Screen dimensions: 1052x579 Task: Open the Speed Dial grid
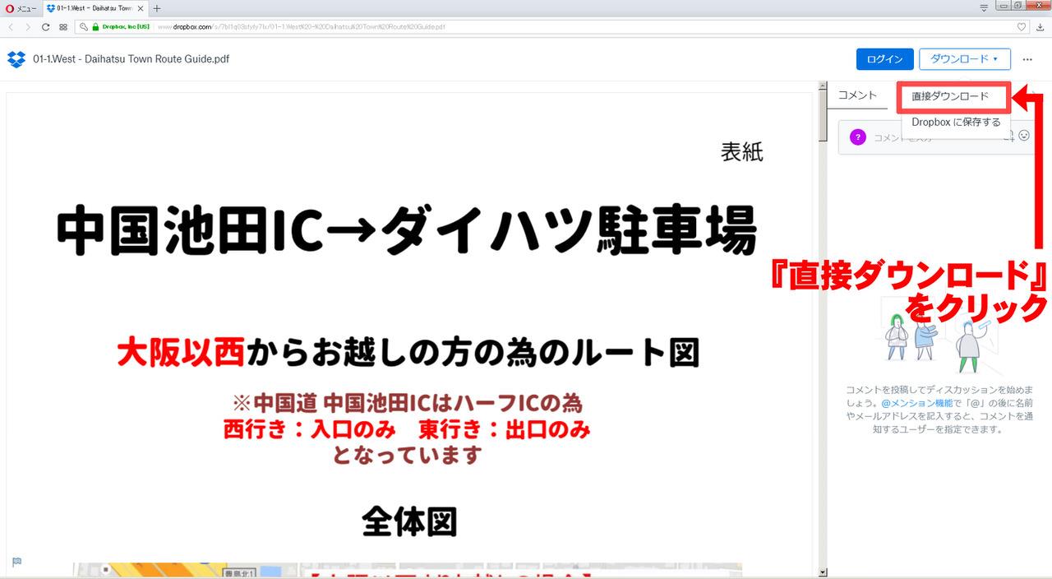click(63, 26)
